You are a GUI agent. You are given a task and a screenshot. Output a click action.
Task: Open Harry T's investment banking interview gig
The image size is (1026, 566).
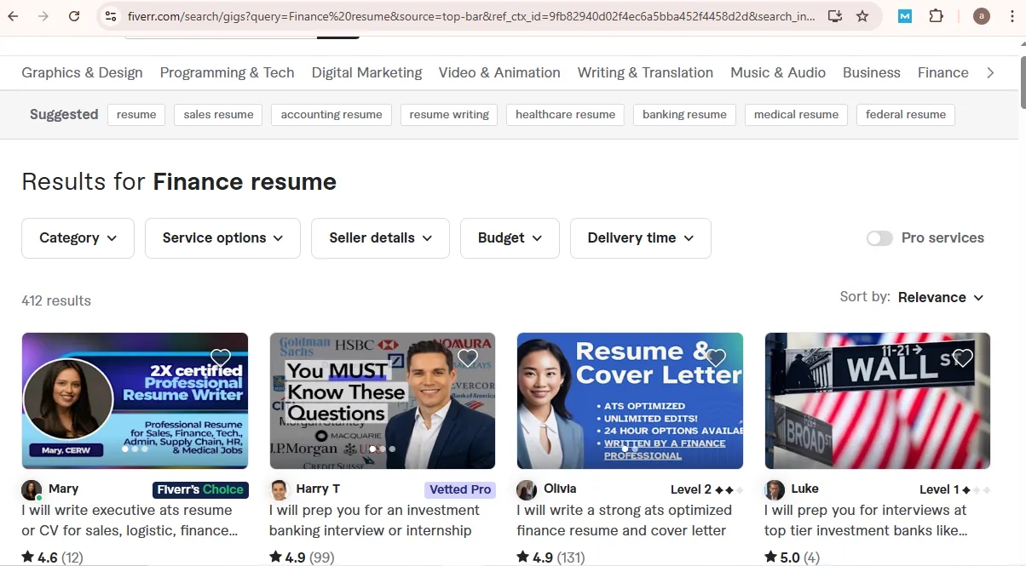coord(374,520)
